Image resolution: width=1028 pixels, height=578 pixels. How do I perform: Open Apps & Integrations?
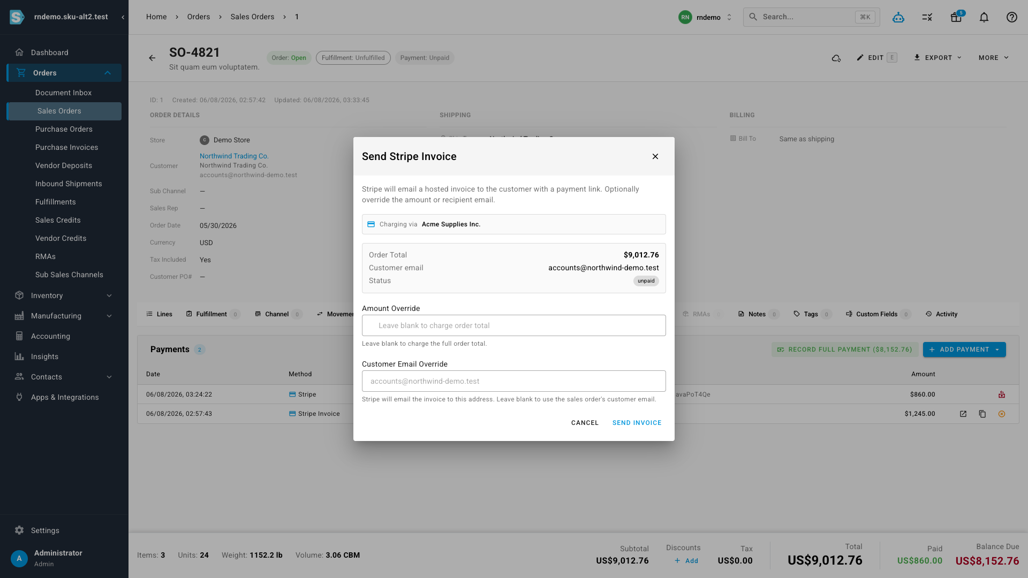64,397
